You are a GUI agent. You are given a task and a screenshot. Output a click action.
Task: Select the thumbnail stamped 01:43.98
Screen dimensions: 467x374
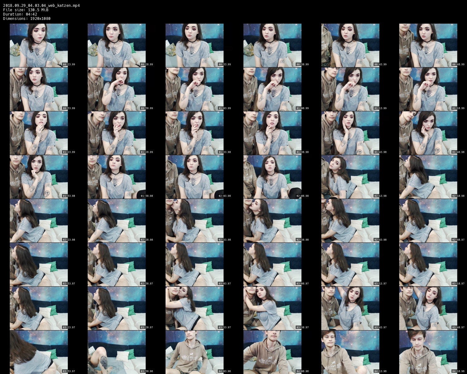click(350, 133)
